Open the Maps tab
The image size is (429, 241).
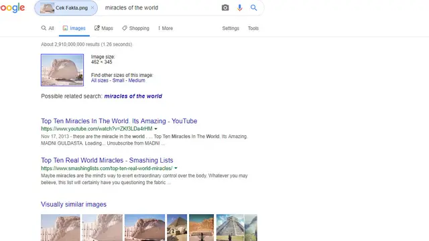tap(104, 28)
